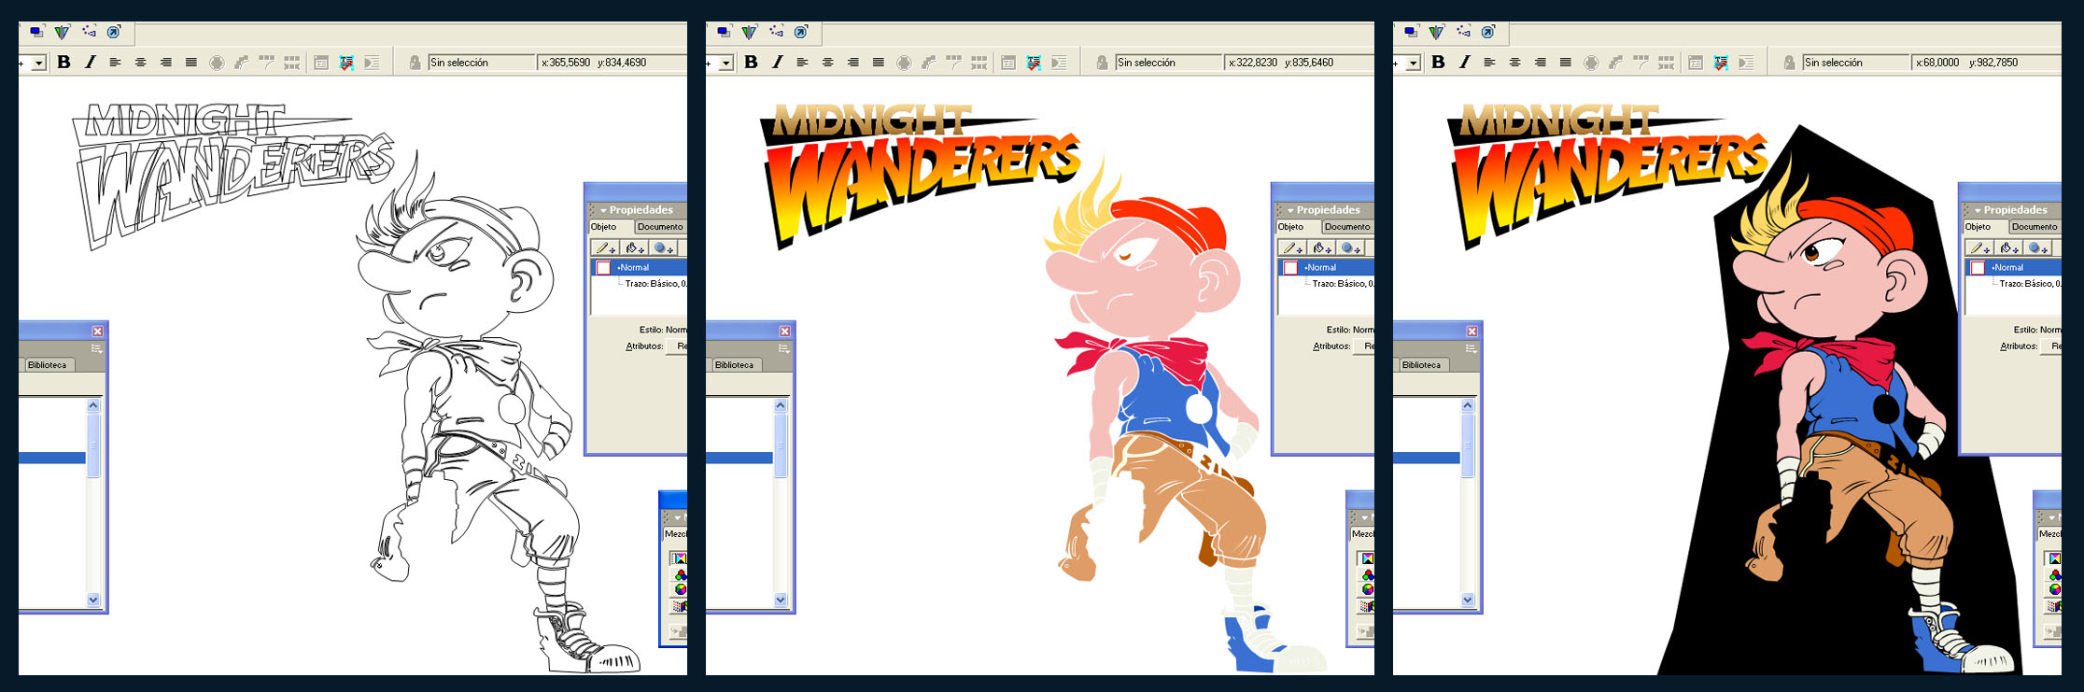Click the dotted path icon in right screenshot
This screenshot has height=692, width=2084.
(1463, 32)
